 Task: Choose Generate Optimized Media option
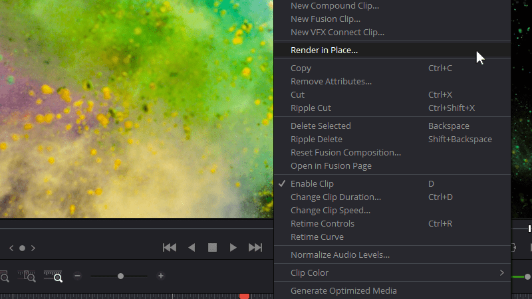[343, 290]
